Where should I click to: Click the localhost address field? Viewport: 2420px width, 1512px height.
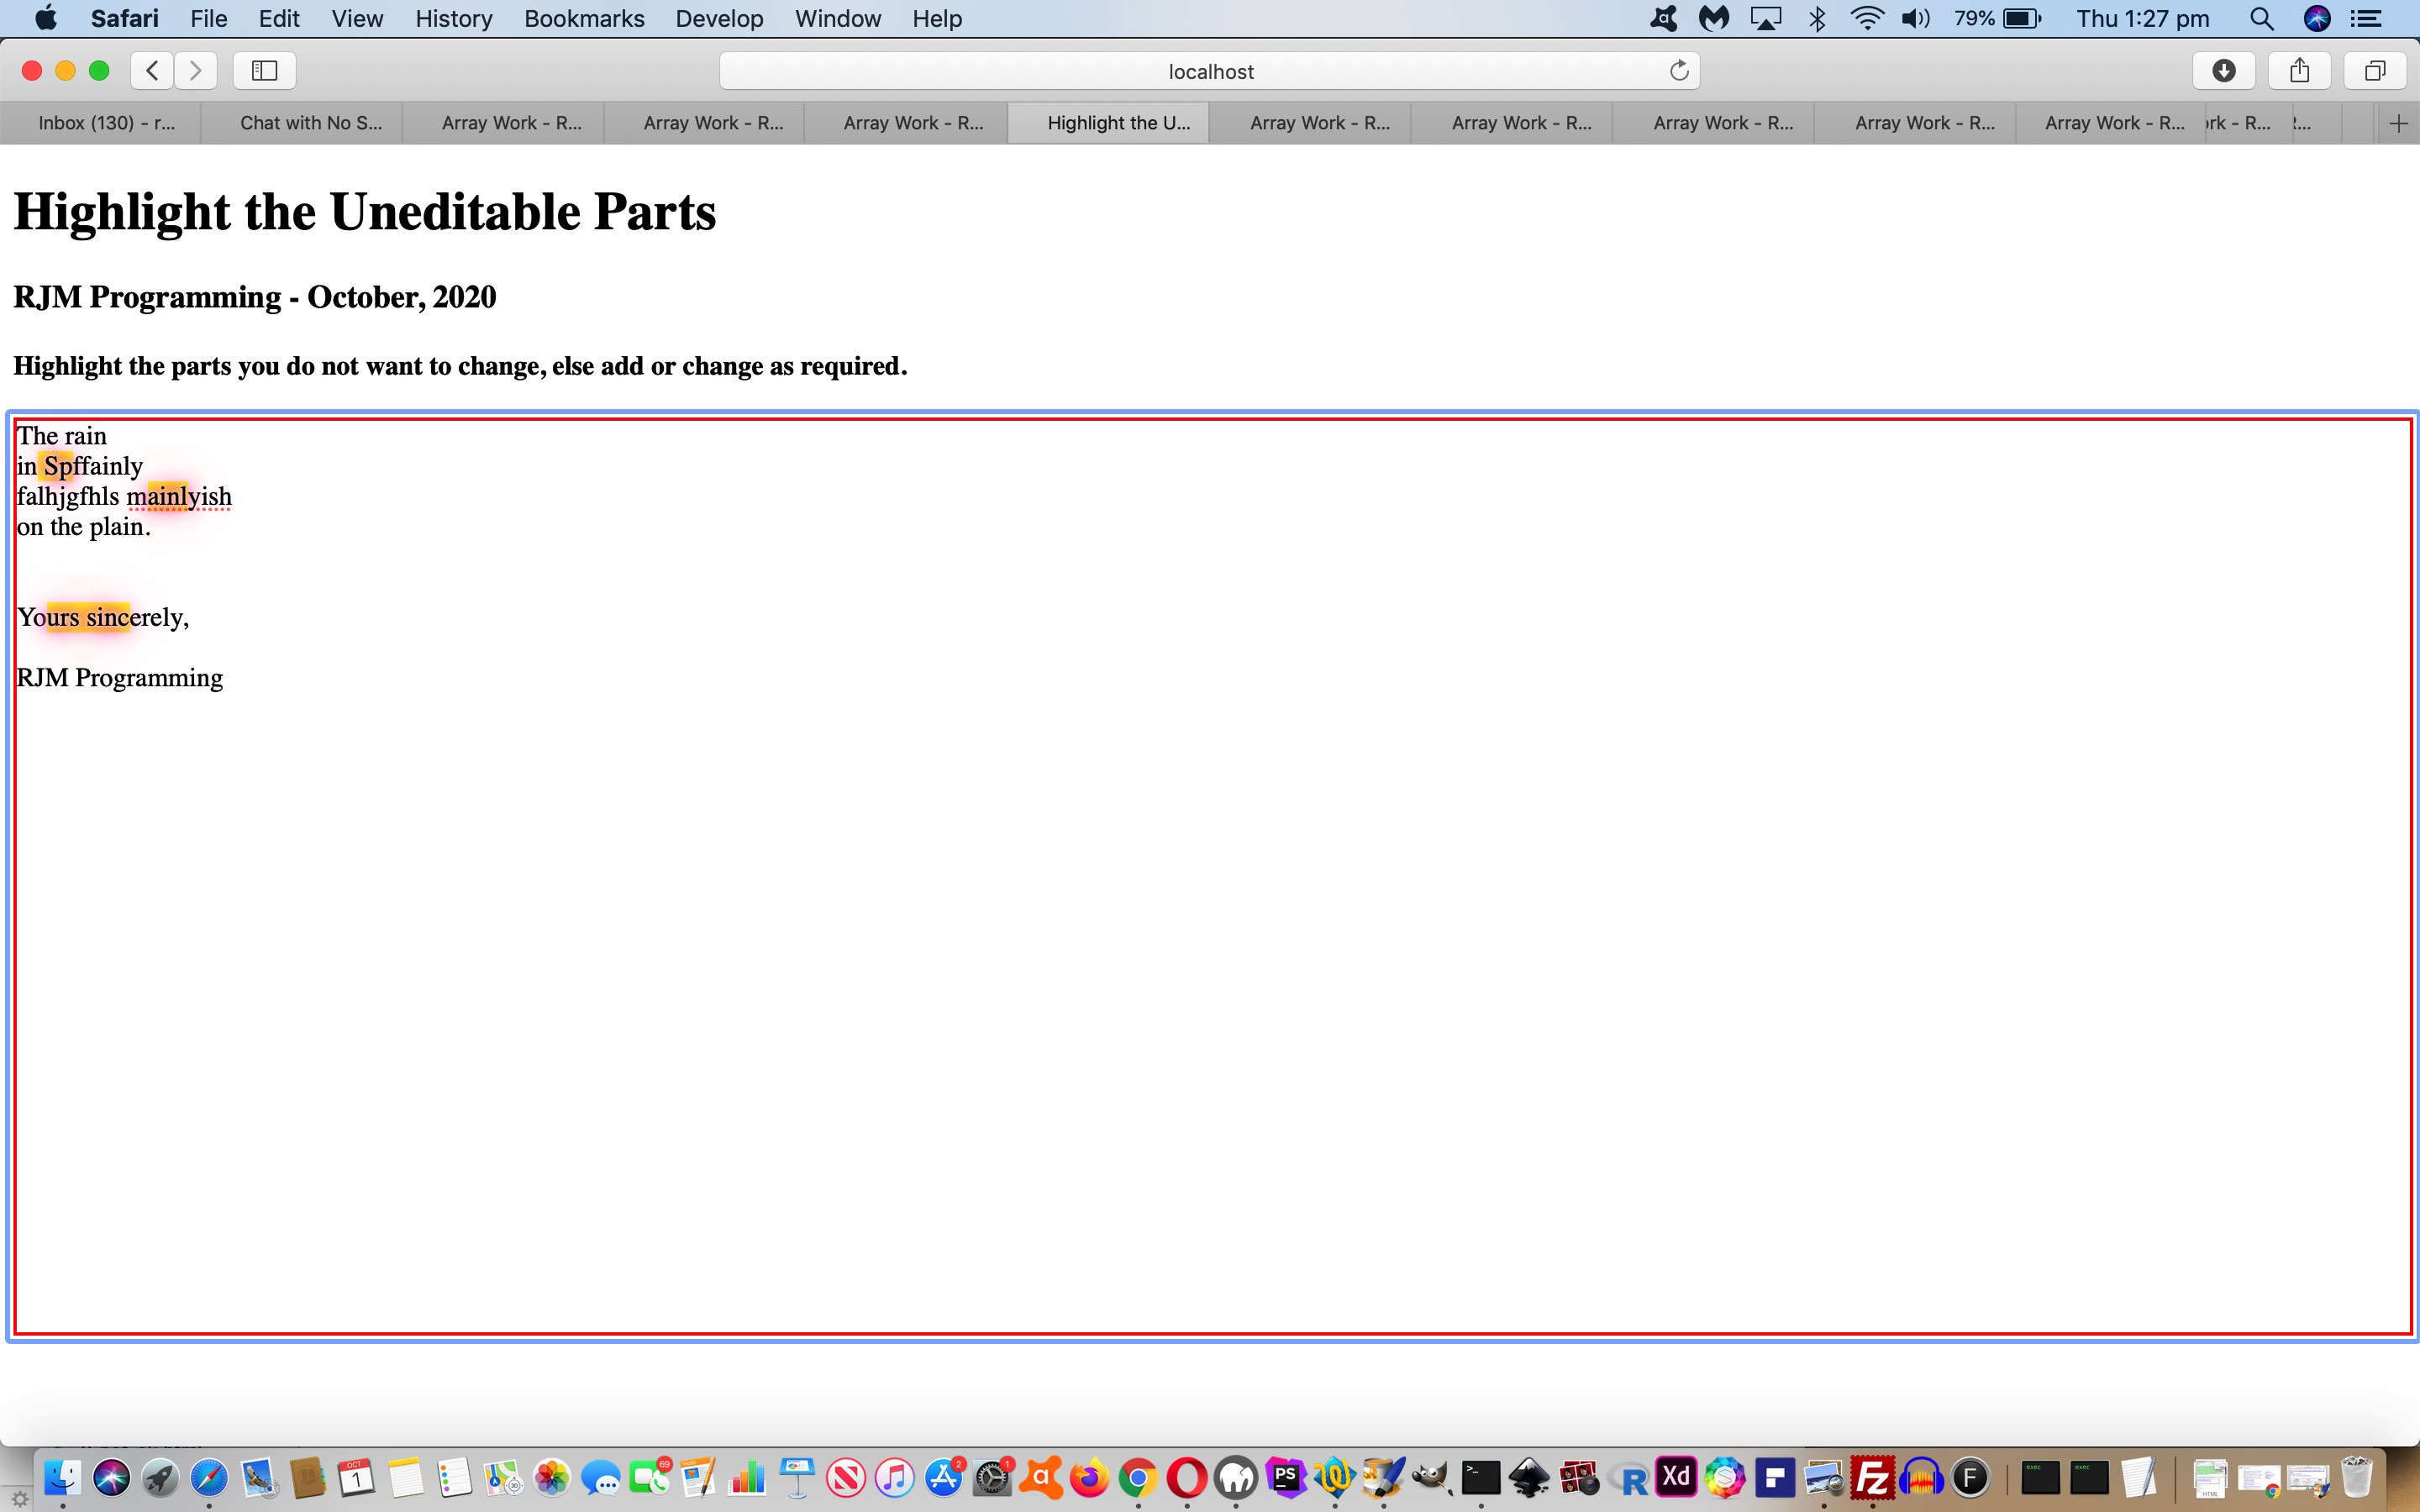(1209, 71)
